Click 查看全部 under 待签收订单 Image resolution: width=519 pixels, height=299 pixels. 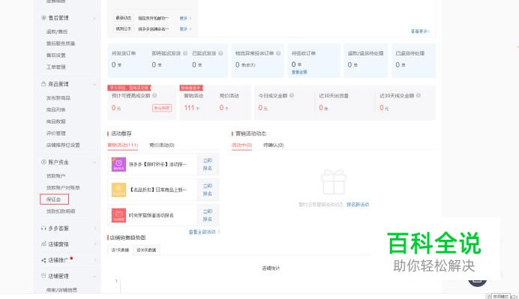[x=299, y=72]
